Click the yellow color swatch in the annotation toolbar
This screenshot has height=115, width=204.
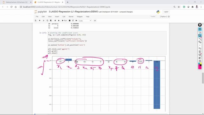200,64
